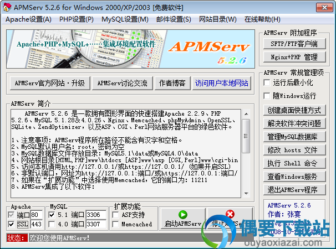
Task: Click line "8、APMServ集成了以下软件" in 简介
Action: click(53, 186)
